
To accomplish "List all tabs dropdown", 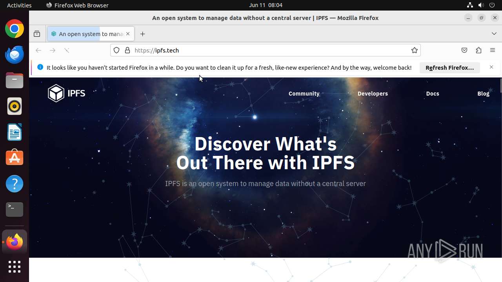I will coord(494,34).
